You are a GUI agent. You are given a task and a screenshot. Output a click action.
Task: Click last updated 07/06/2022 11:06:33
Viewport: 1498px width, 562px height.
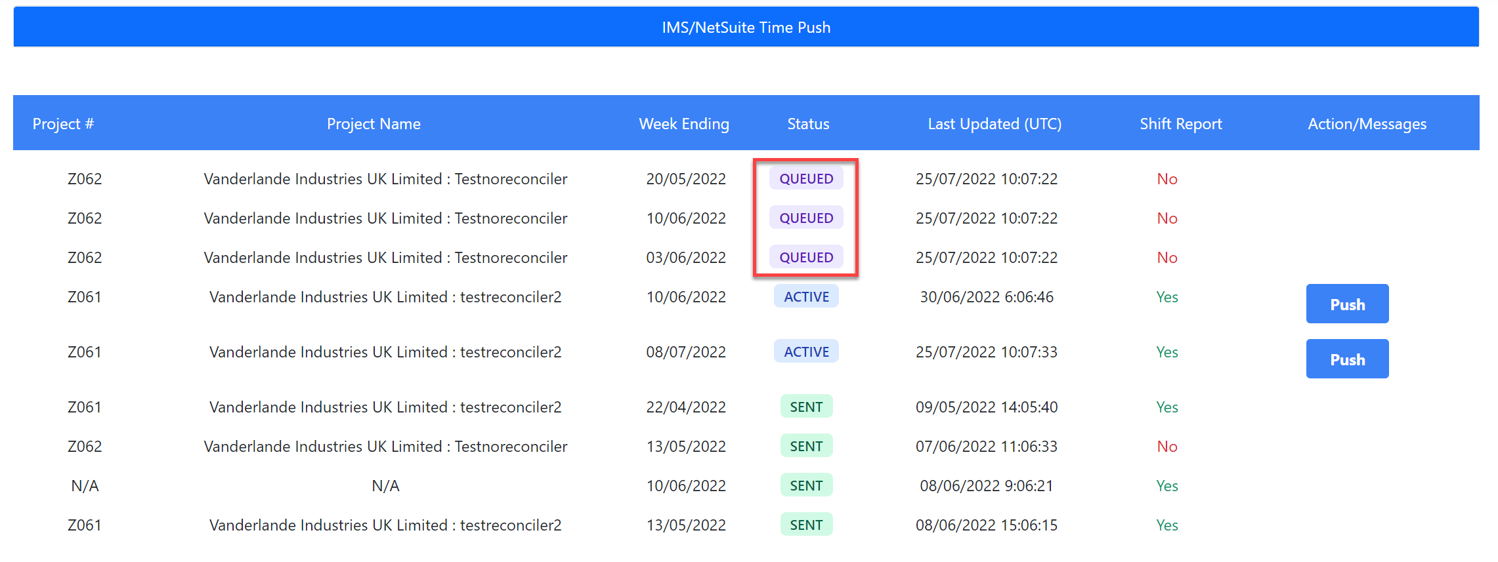pos(987,447)
